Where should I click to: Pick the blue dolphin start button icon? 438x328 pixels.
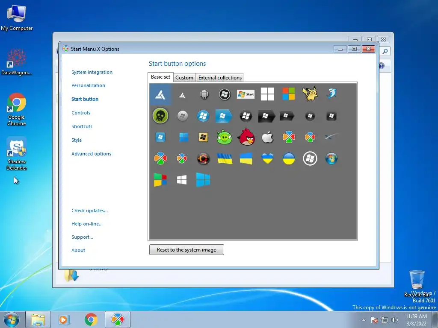pyautogui.click(x=331, y=94)
